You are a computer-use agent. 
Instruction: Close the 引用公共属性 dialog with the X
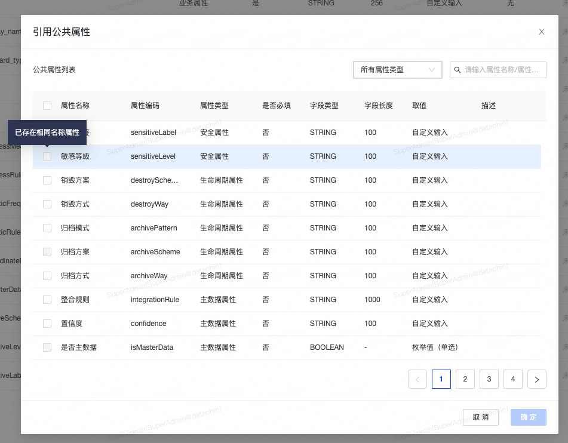(x=541, y=32)
